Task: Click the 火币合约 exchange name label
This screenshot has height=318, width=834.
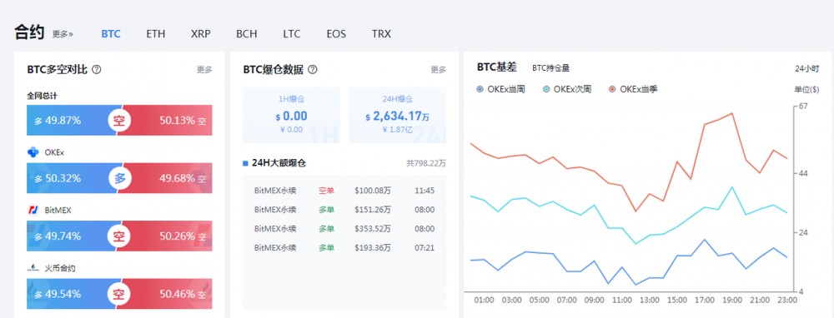Action: pos(60,268)
